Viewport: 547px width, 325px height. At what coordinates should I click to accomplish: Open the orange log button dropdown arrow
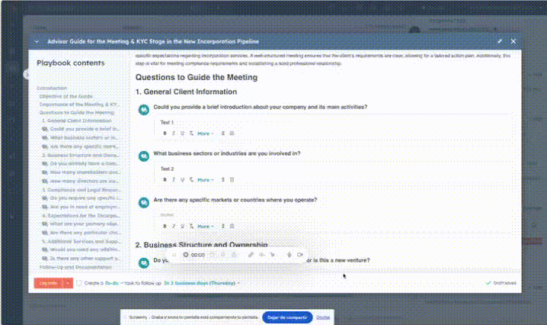click(x=68, y=283)
